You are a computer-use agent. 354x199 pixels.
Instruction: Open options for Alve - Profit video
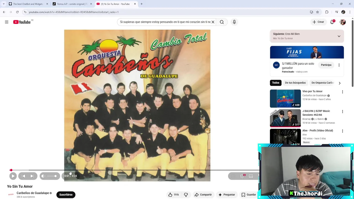pyautogui.click(x=342, y=131)
